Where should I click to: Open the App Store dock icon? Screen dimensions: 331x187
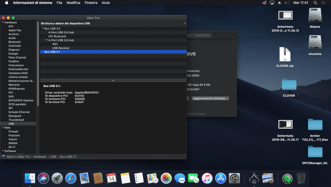[x=221, y=178]
